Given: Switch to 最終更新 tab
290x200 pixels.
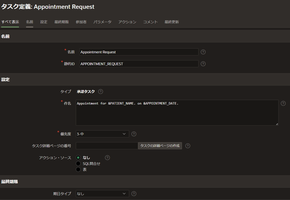Looking at the screenshot, I should [172, 22].
